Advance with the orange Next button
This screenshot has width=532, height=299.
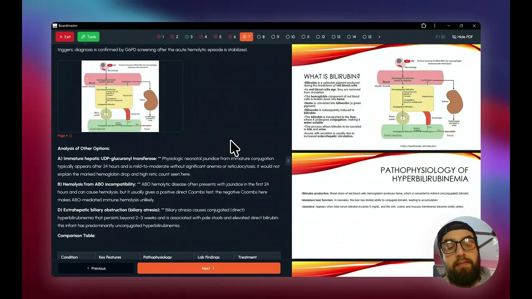(x=209, y=268)
